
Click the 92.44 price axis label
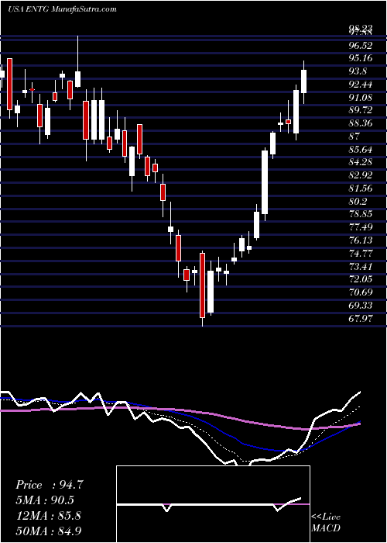pyautogui.click(x=361, y=84)
